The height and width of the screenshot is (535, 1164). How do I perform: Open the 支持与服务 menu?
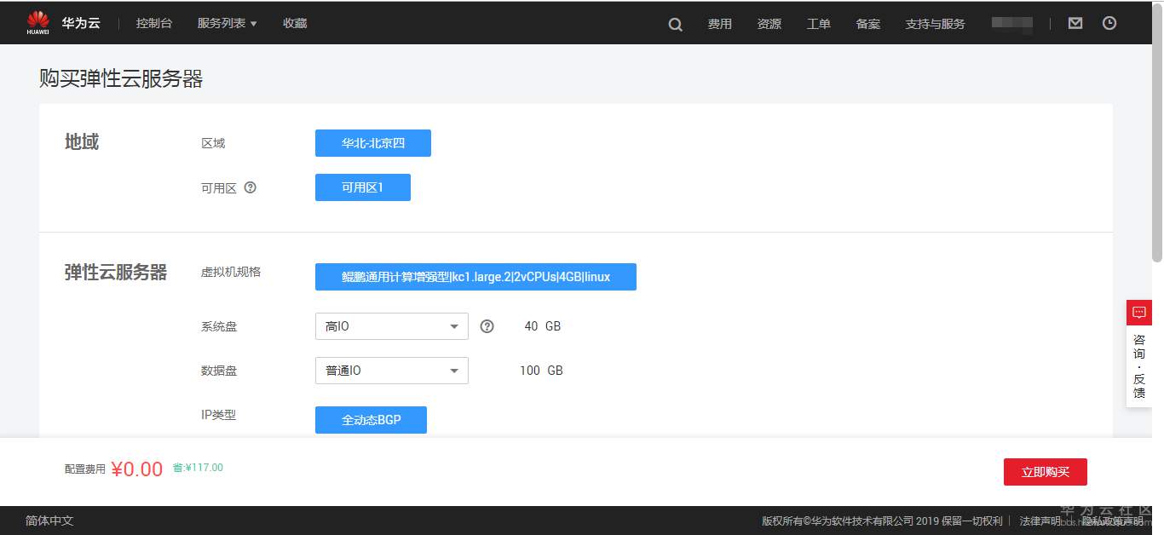(935, 24)
